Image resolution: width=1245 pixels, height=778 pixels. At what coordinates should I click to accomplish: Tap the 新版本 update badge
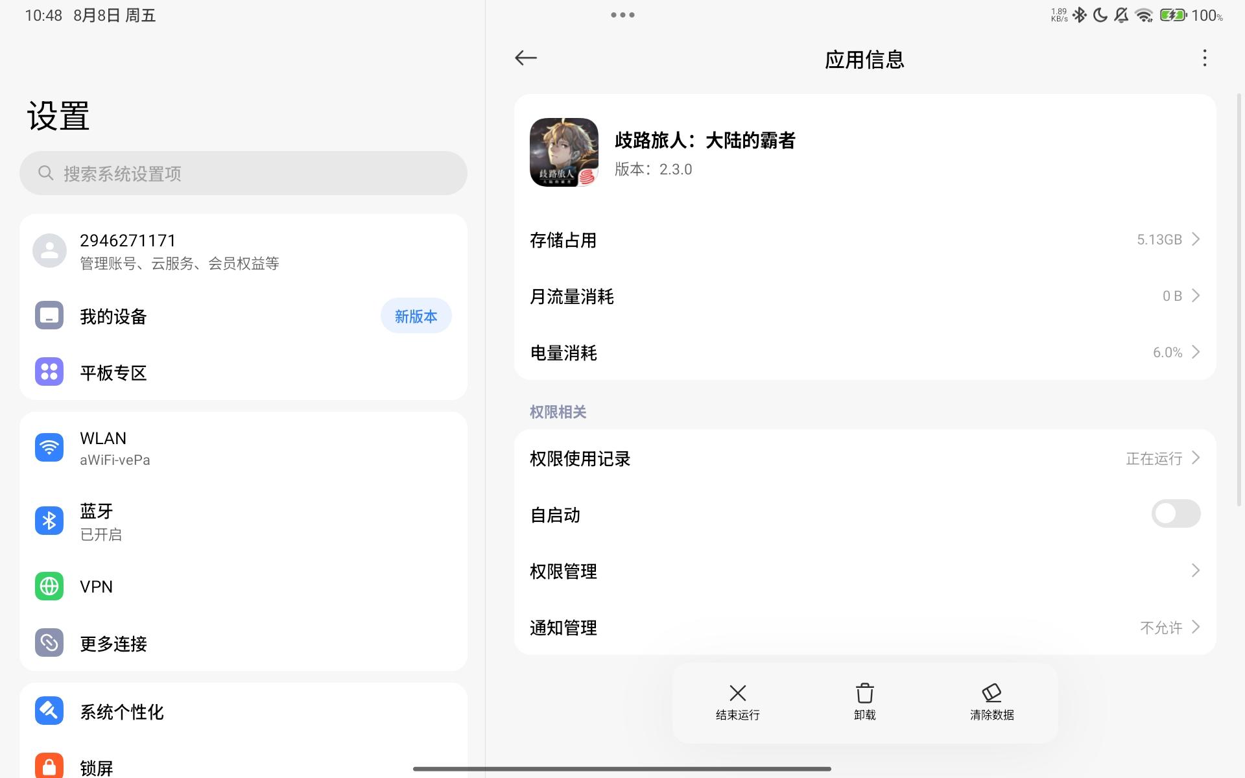[x=416, y=316]
